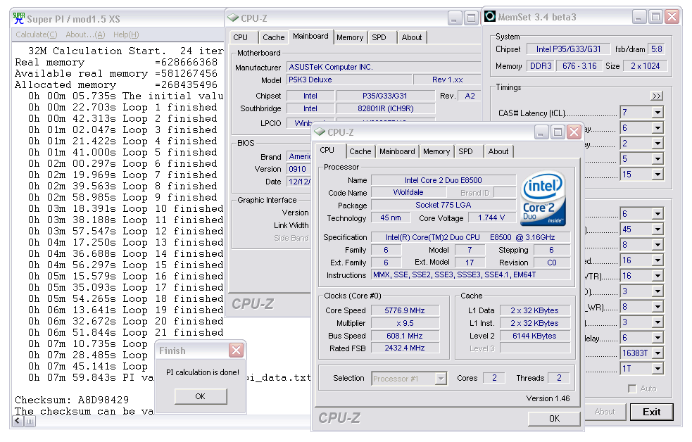Open the 1T command rate dropdown
Screen dimensions: 692x442
click(657, 369)
